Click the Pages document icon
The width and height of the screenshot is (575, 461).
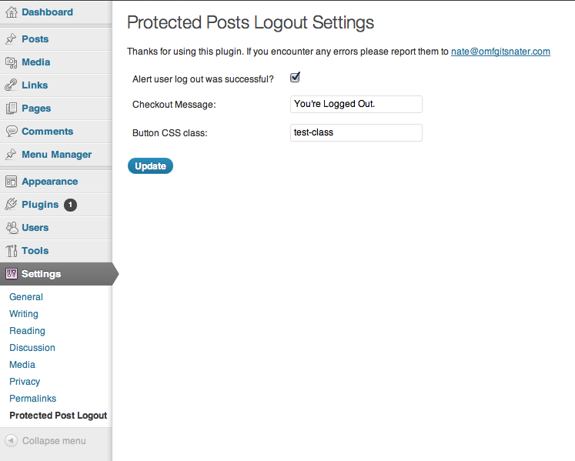click(x=12, y=109)
